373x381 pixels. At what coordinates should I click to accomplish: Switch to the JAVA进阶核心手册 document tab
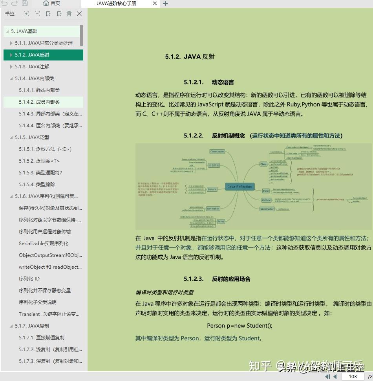tap(116, 4)
